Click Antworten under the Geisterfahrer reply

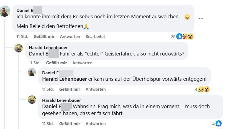82,63
